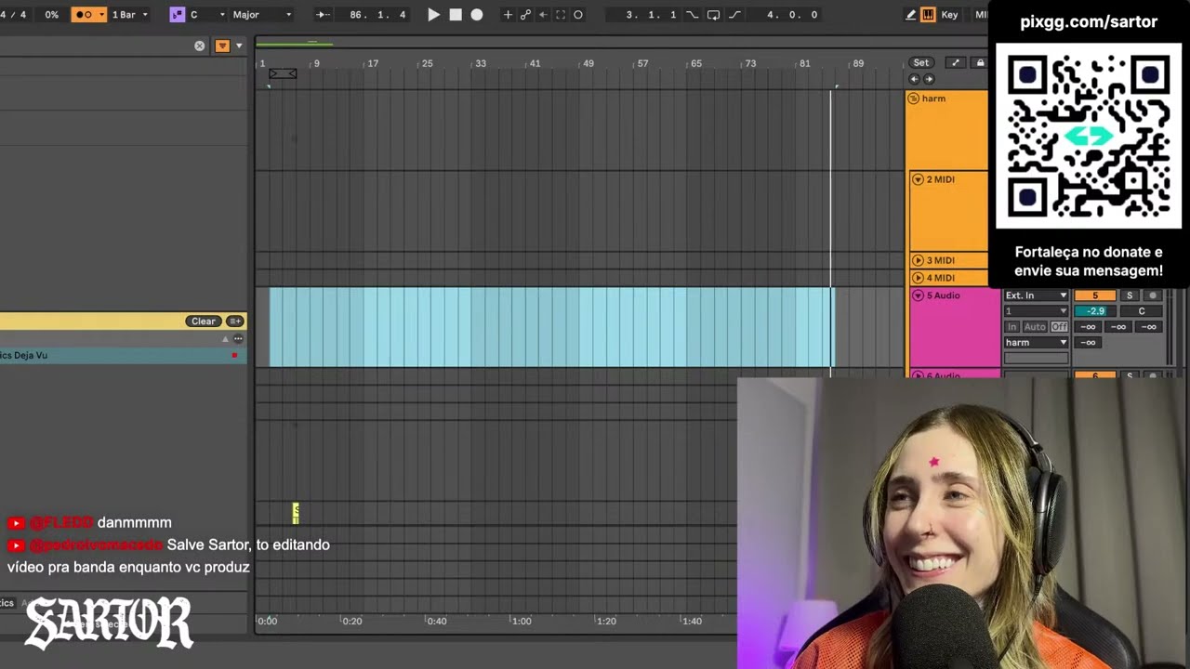Toggle the Automation Arm icon
Viewport: 1190px width, 669px height.
click(525, 15)
